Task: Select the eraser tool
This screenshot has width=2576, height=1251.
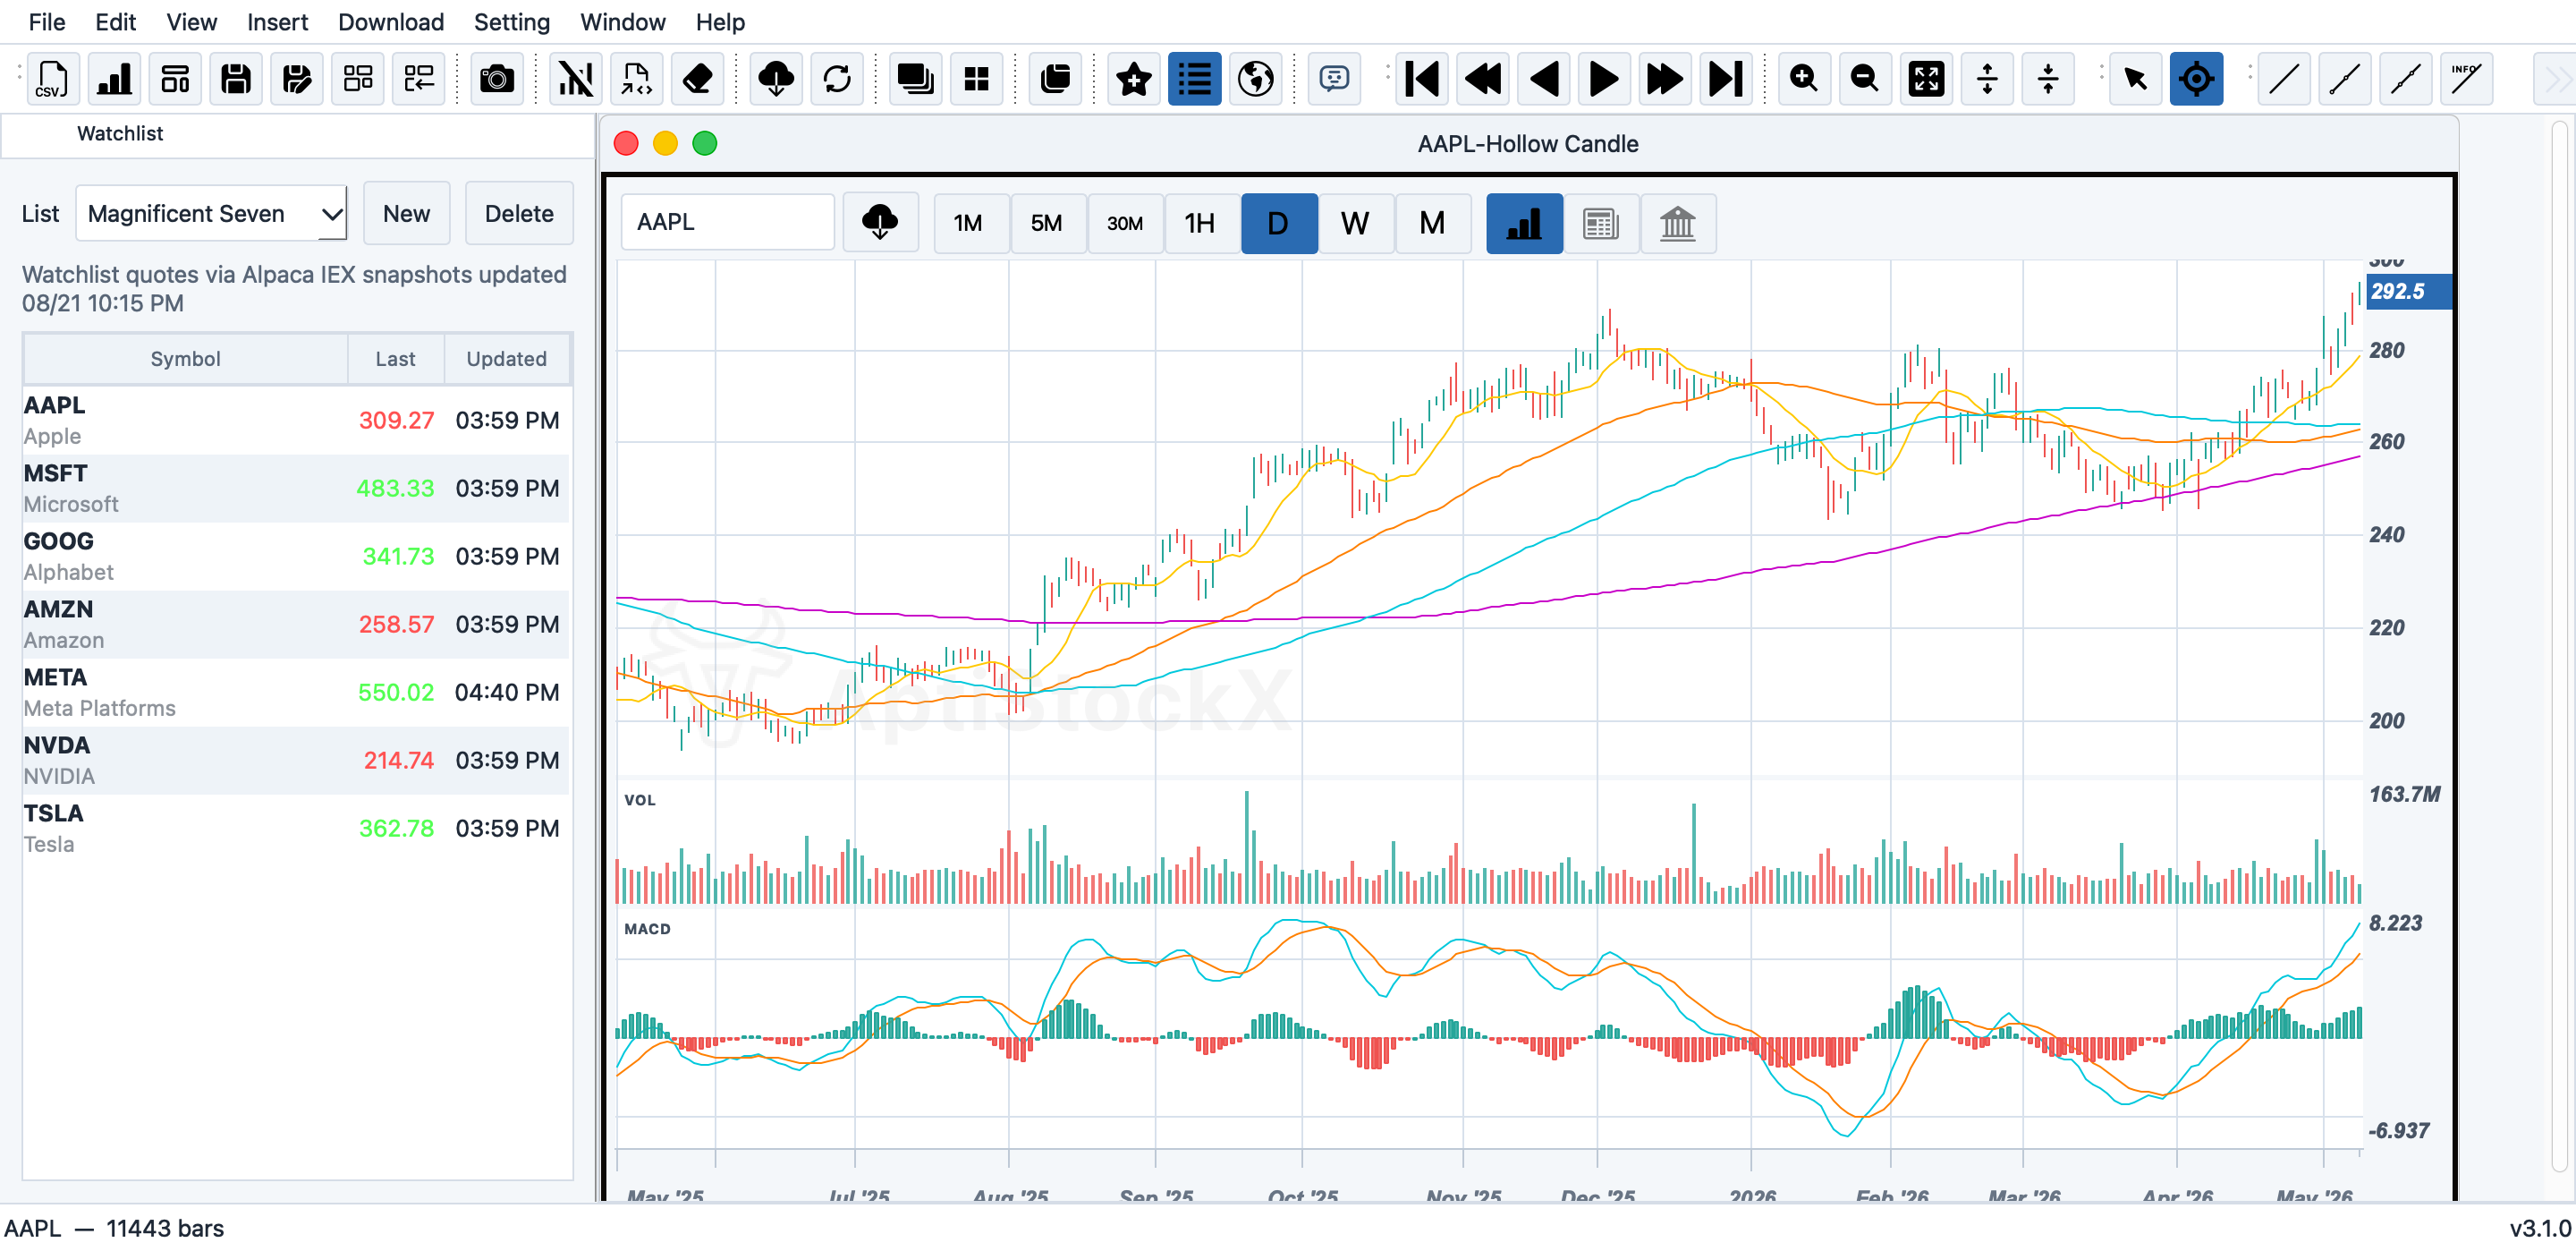Action: (x=698, y=79)
